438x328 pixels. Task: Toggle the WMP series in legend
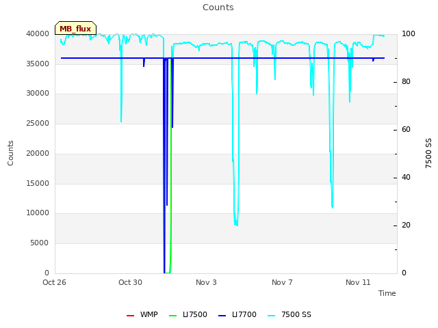(142, 314)
